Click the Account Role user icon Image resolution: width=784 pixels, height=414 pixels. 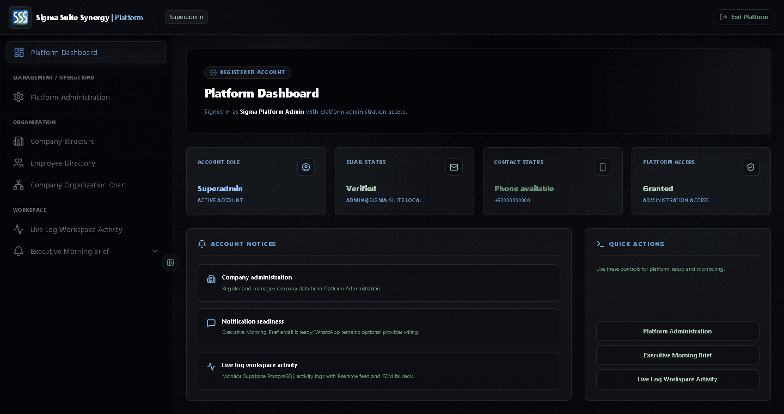click(x=306, y=167)
